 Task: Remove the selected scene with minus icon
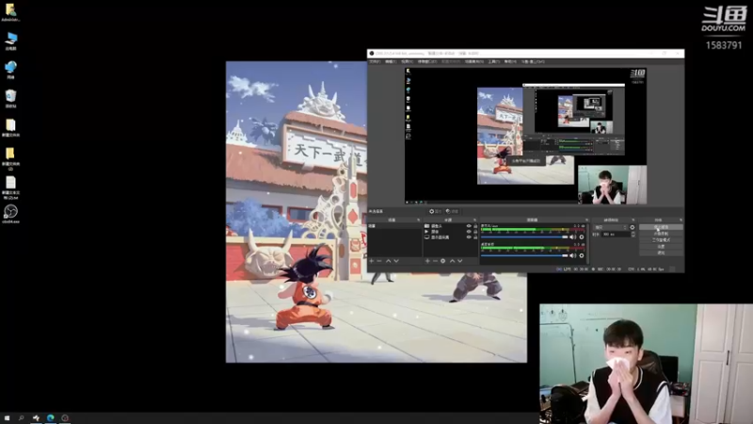point(379,261)
